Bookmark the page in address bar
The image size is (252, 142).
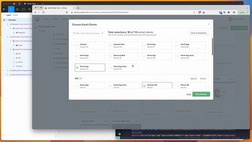(x=67, y=12)
